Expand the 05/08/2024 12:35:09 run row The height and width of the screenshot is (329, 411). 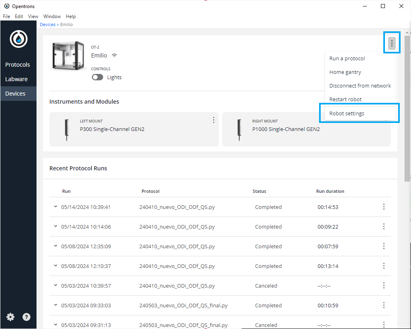(55, 246)
